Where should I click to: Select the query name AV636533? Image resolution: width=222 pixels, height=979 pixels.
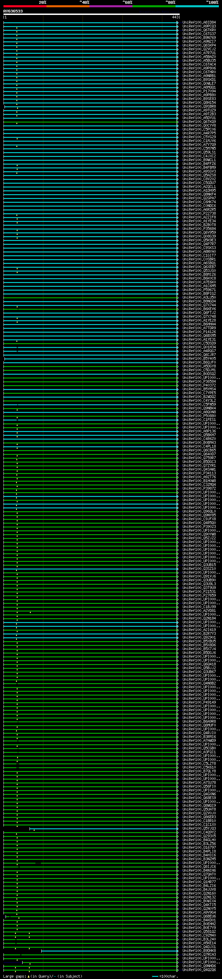tap(13, 11)
